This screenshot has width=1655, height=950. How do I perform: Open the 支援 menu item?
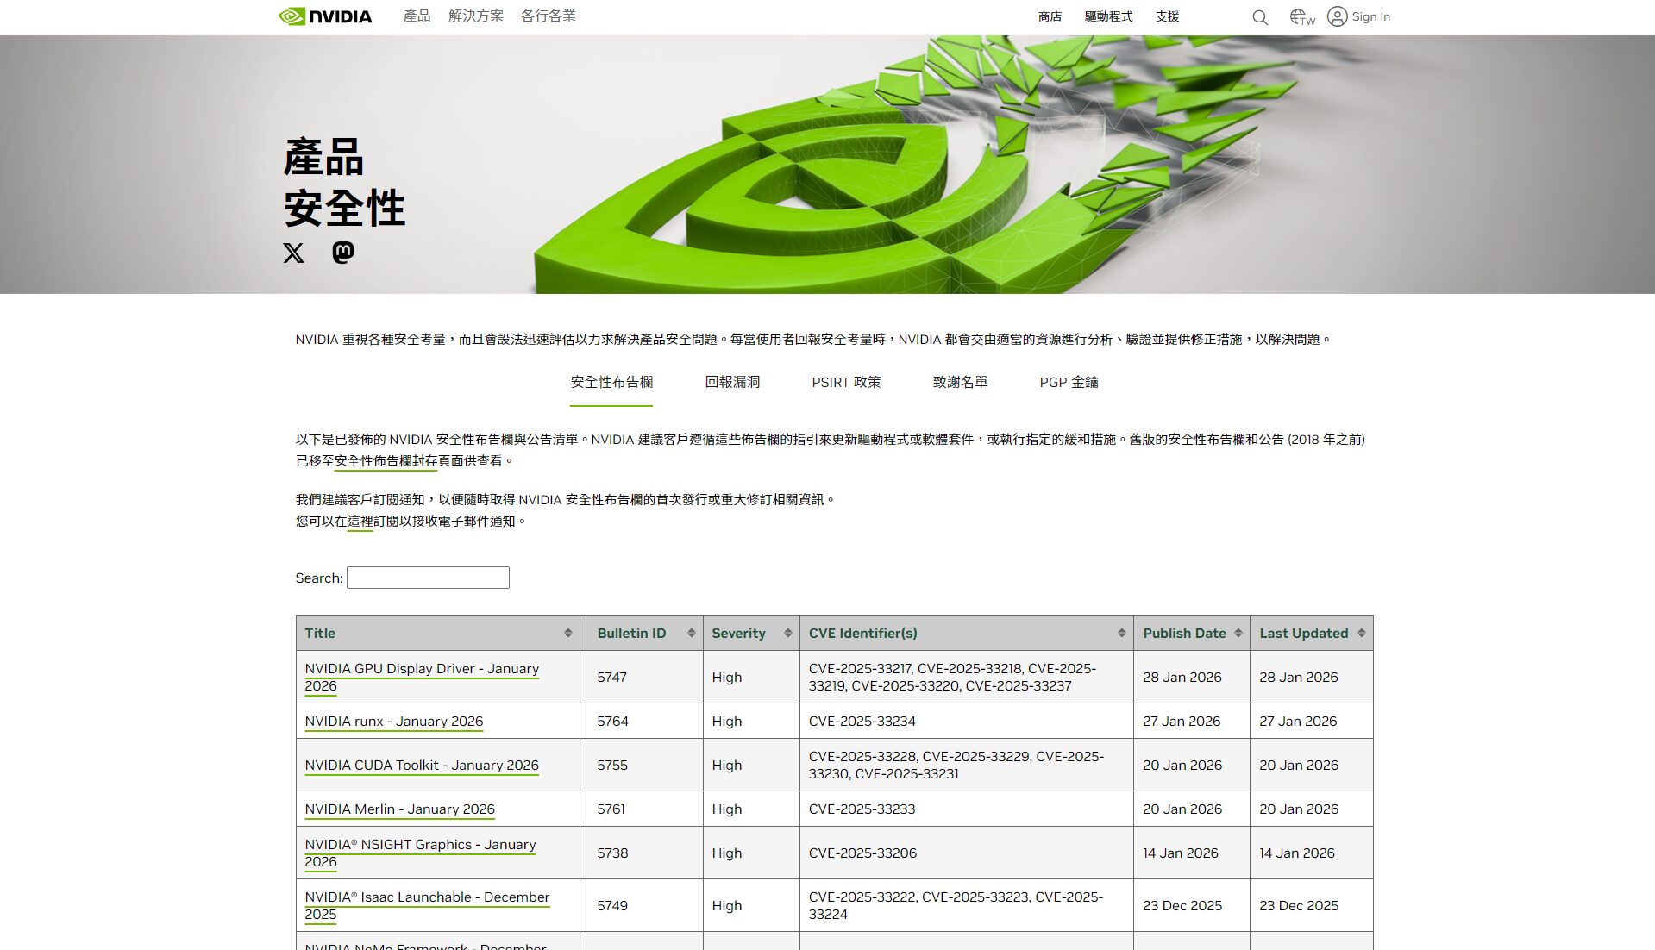[1167, 16]
